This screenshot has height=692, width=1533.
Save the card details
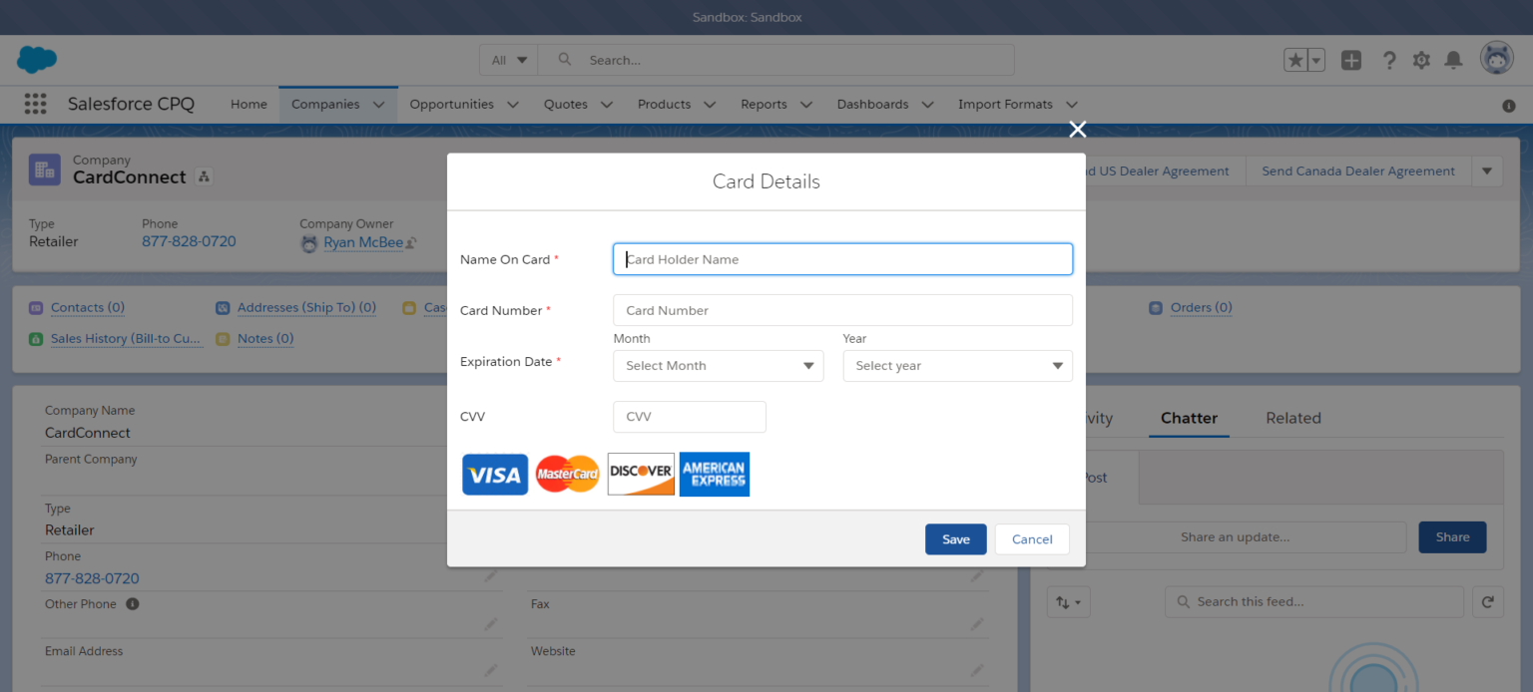coord(955,538)
